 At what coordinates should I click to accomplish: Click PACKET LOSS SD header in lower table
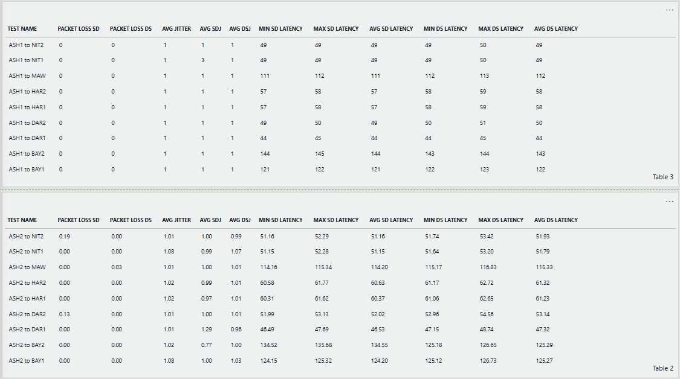point(79,220)
